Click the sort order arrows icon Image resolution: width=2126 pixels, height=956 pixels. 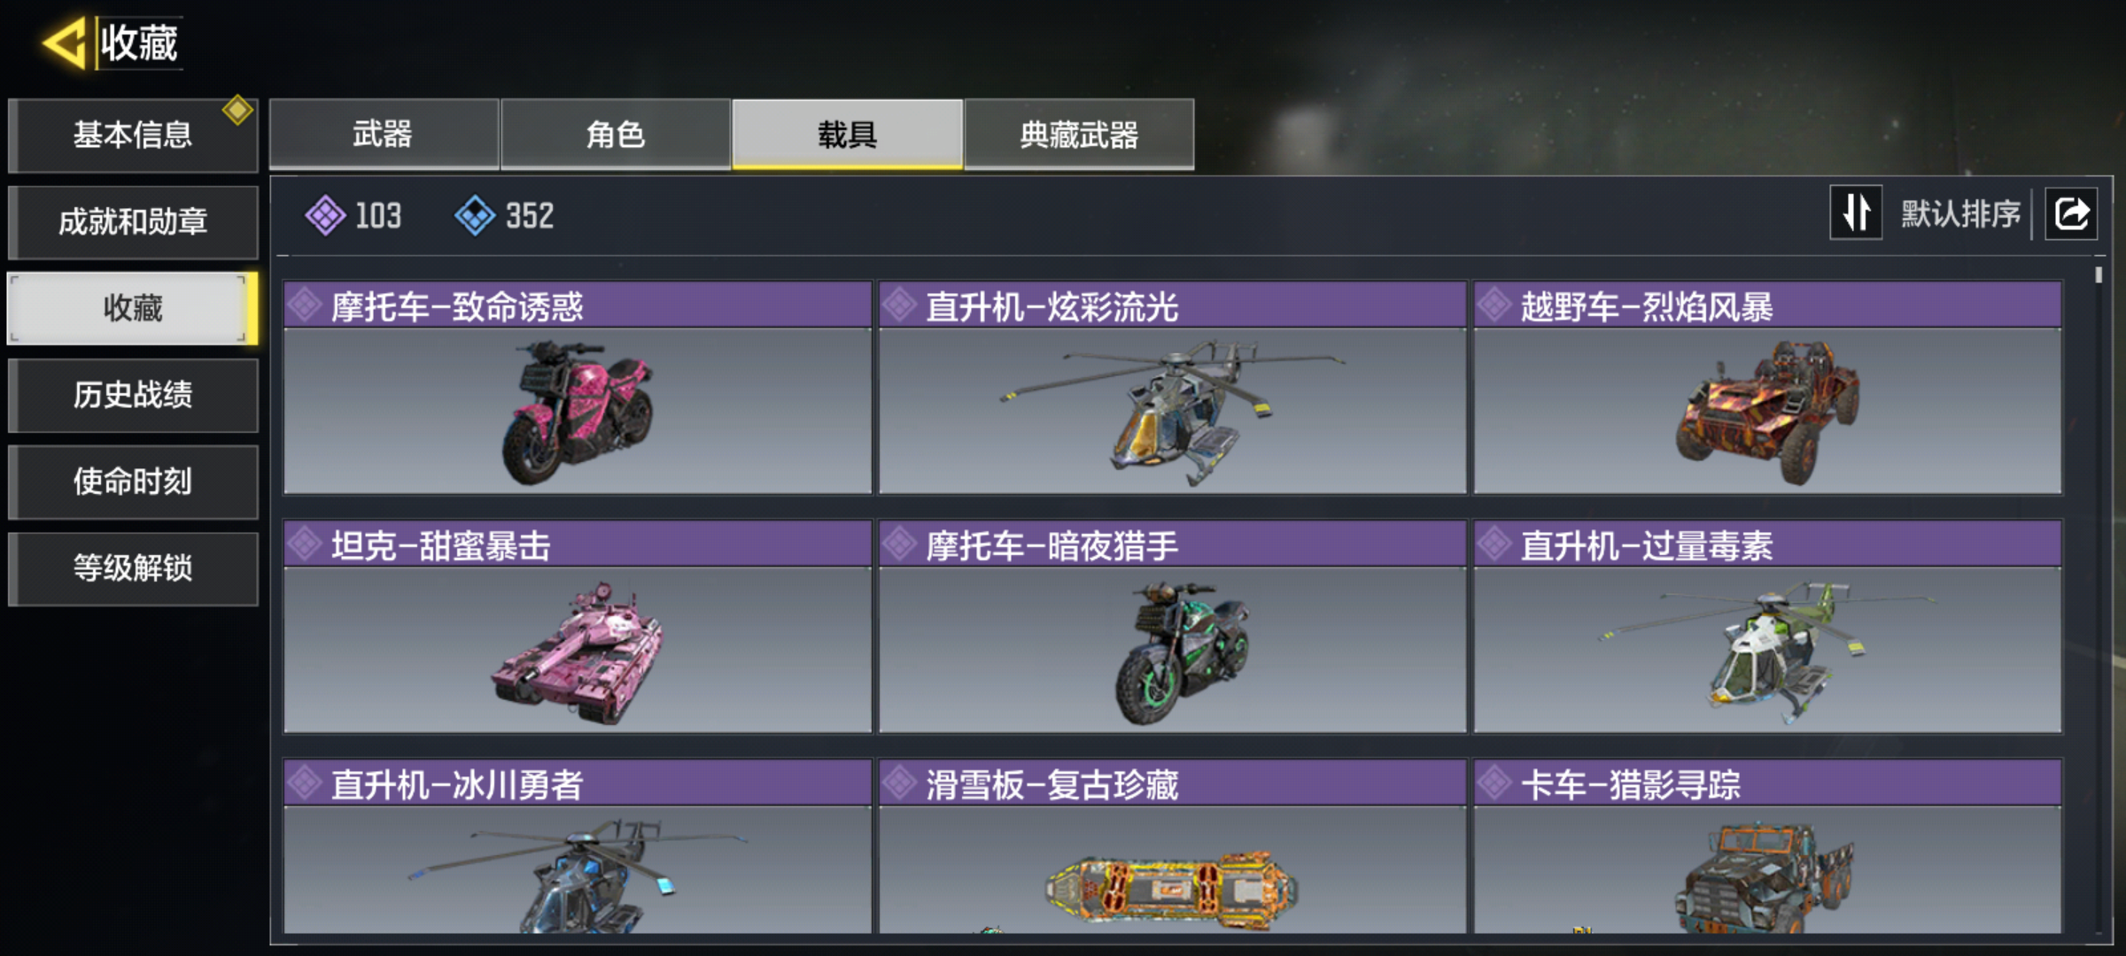(1856, 213)
